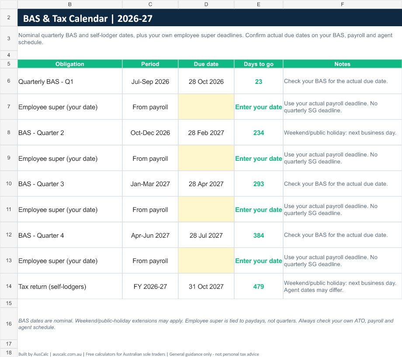Select 'From payroll' in row 9

(150, 158)
